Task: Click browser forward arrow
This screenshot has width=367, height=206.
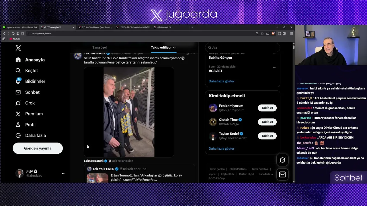Action: pos(8,33)
